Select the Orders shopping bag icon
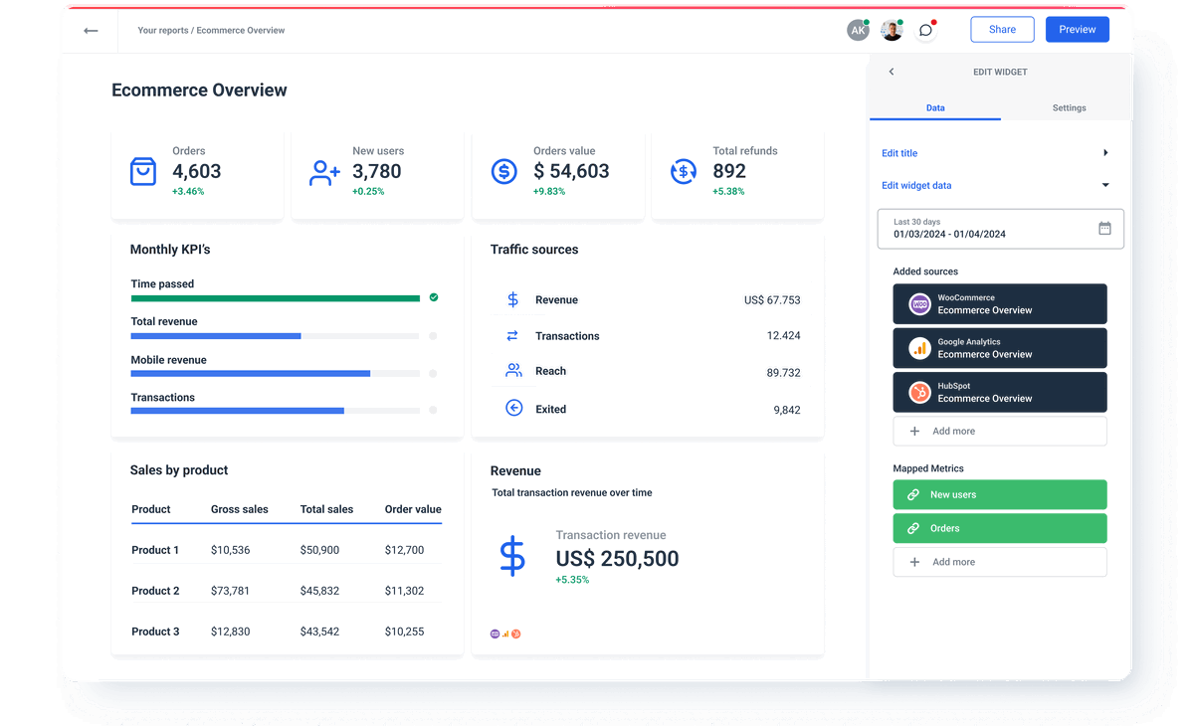 [144, 171]
